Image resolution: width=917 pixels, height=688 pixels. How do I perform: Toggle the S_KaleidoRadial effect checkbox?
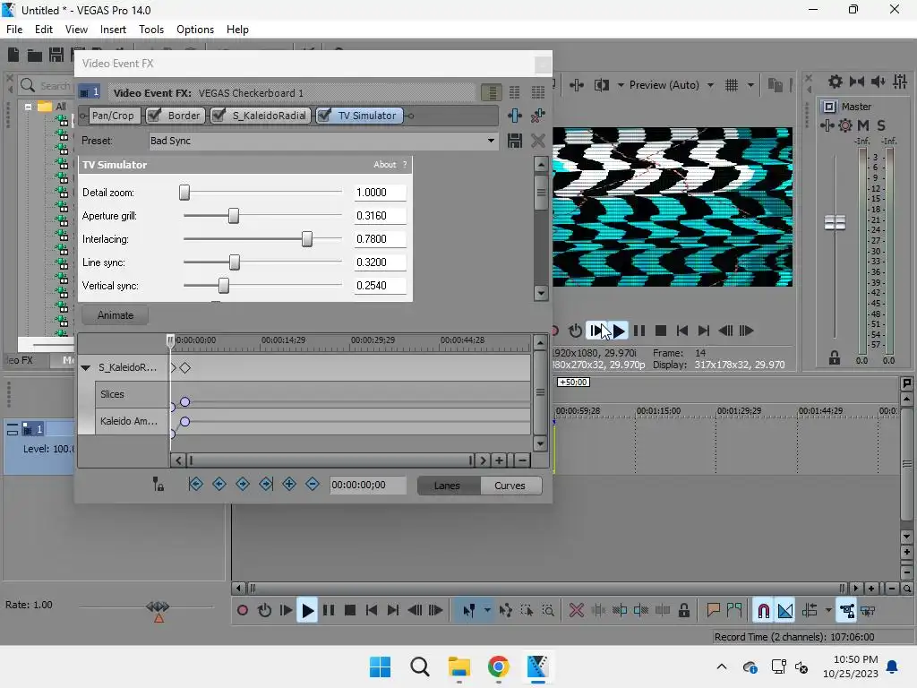tap(219, 116)
